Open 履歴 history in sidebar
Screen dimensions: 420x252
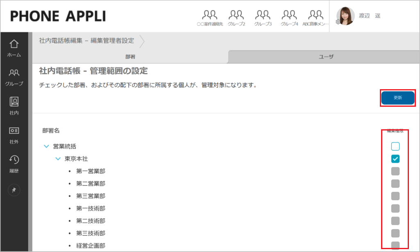click(x=14, y=163)
